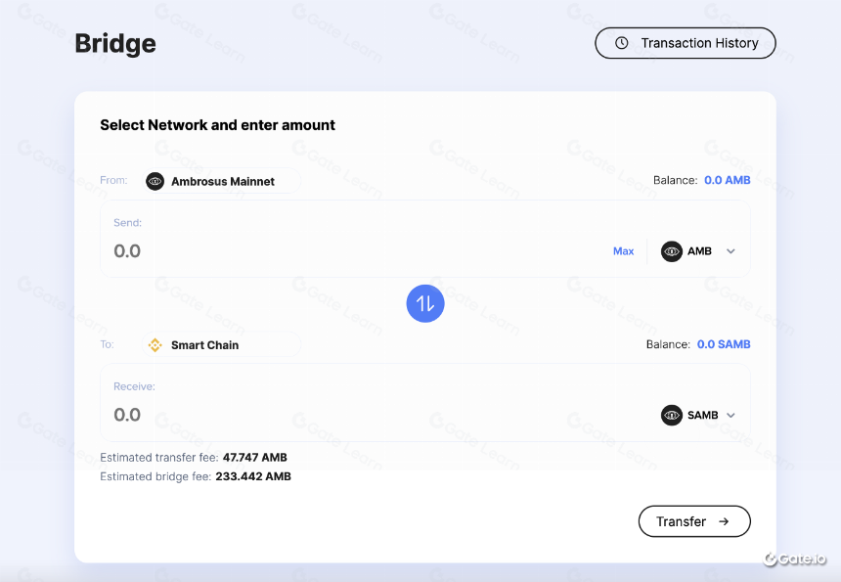Click the Ambrosus Mainnet eye logo icon
841x582 pixels.
coord(155,181)
